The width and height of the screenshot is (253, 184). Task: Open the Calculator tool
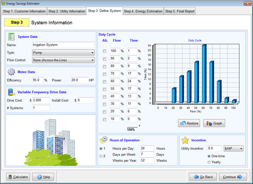18,176
